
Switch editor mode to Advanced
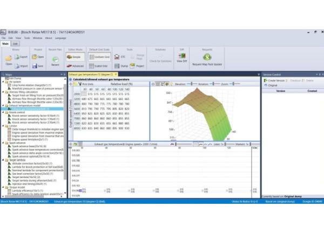pos(75,66)
